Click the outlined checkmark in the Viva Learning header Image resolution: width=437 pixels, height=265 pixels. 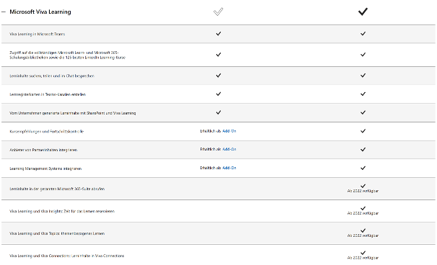tap(218, 12)
